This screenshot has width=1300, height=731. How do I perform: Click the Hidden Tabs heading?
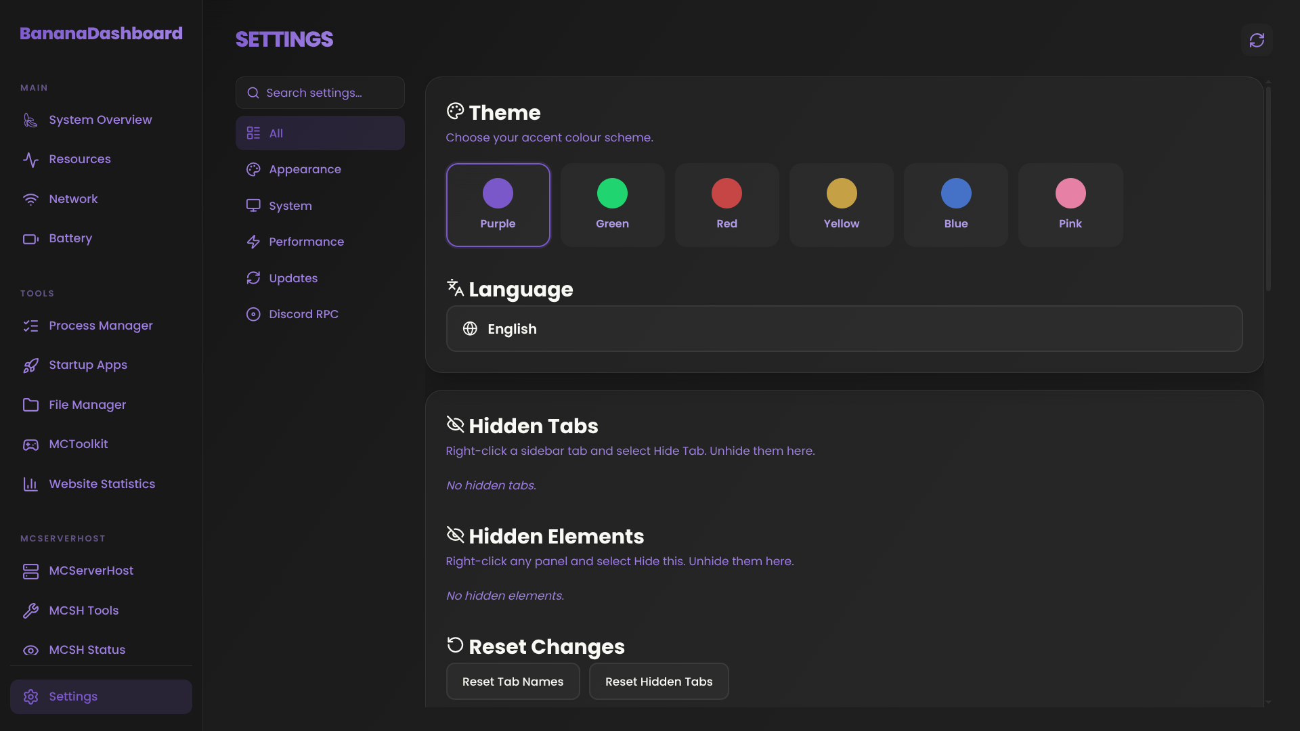point(534,426)
